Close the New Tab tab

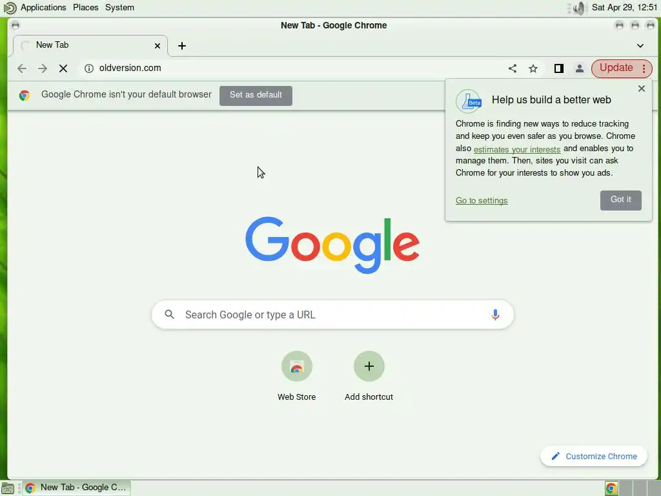(158, 46)
